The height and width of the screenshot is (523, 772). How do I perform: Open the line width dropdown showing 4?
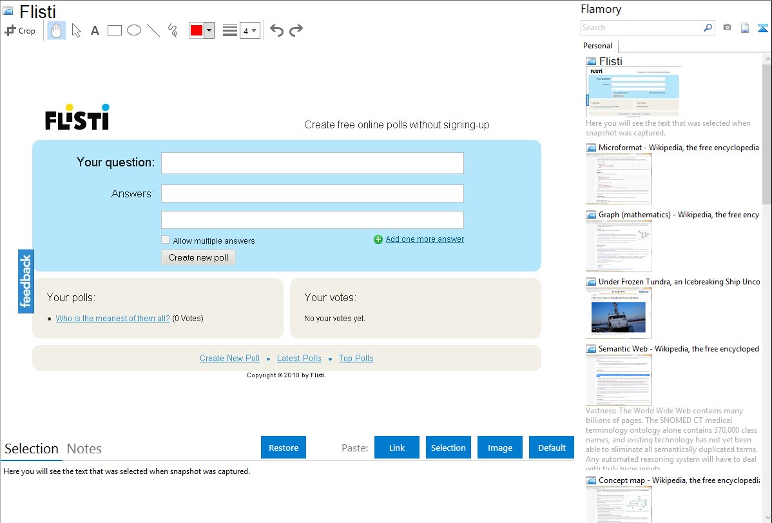[249, 30]
